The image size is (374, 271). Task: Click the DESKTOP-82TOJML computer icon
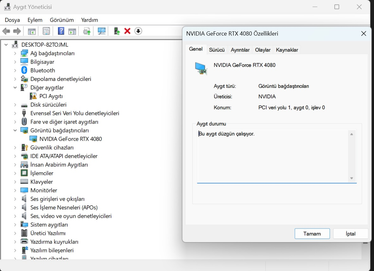[x=15, y=44]
